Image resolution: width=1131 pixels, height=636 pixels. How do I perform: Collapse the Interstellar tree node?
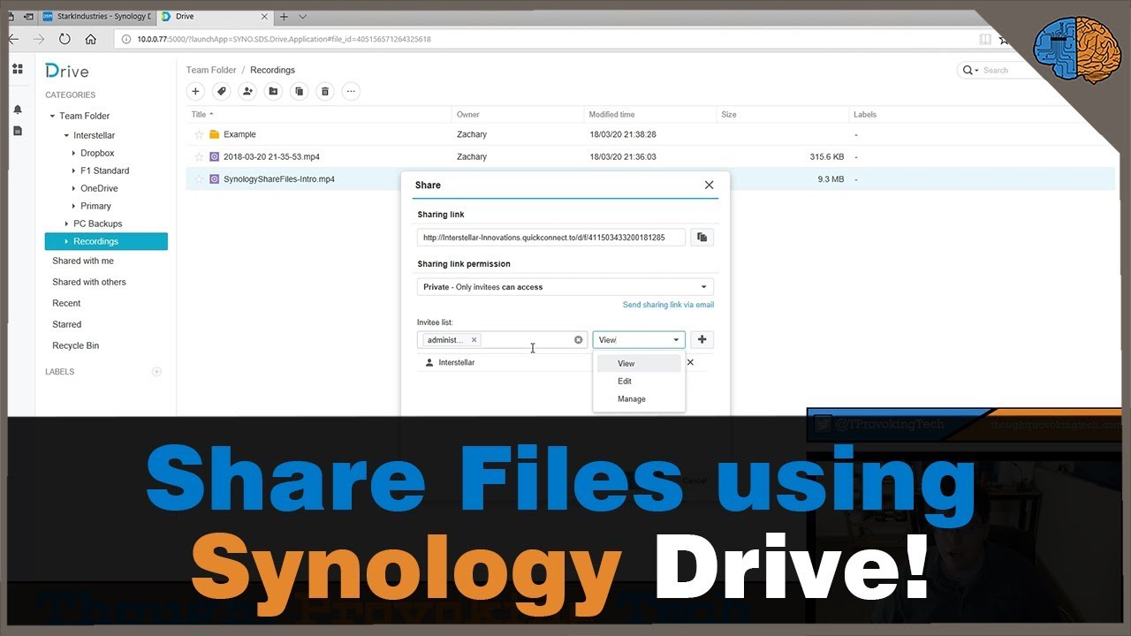66,135
